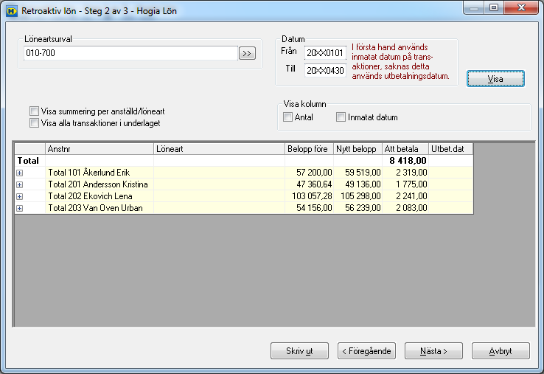The width and height of the screenshot is (544, 374).
Task: Click the Från date field
Action: [x=325, y=53]
